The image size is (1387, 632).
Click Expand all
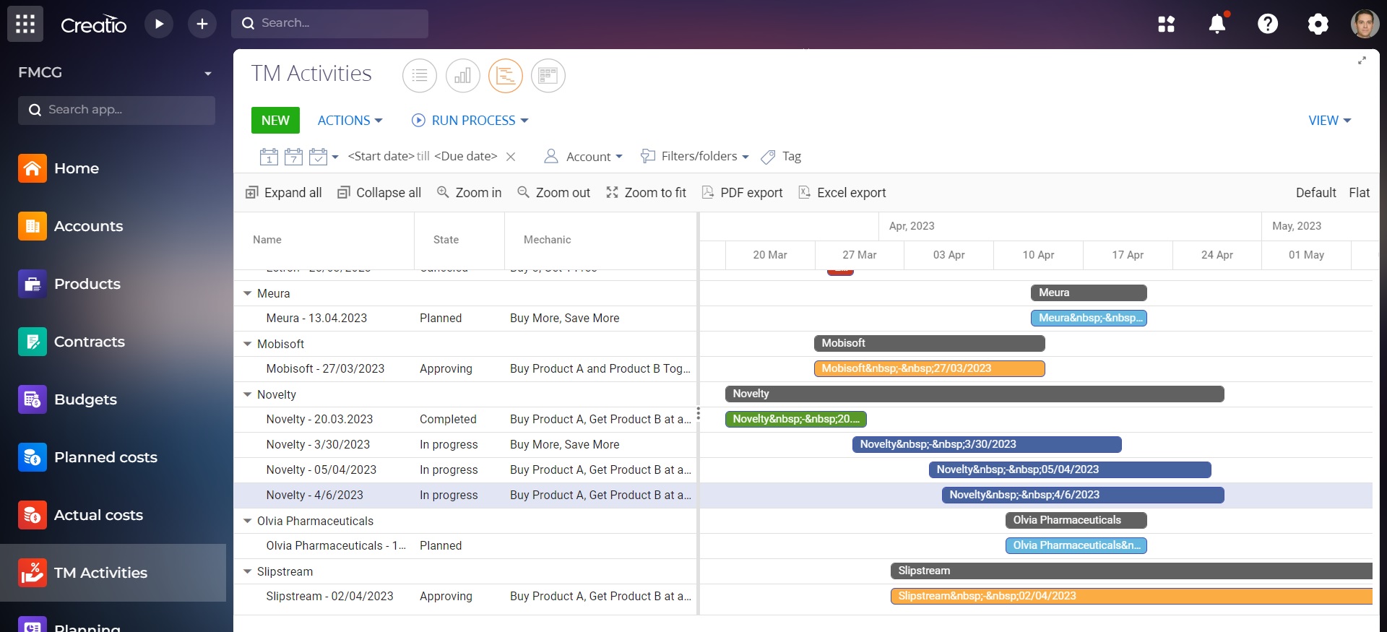click(284, 193)
